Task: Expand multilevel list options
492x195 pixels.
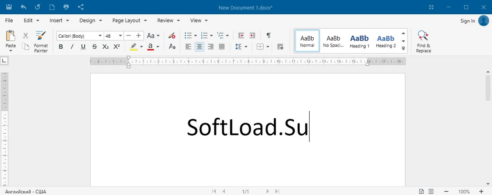Action: pyautogui.click(x=227, y=36)
